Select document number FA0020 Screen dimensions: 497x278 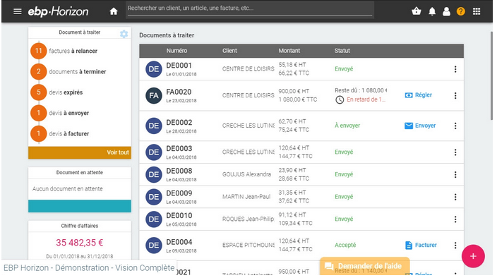(179, 92)
